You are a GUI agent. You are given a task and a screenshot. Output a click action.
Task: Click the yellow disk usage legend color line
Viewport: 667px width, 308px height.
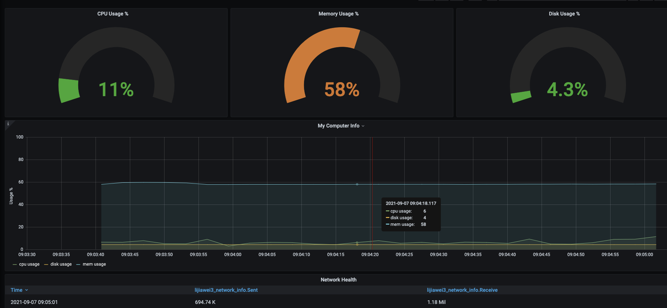point(46,265)
